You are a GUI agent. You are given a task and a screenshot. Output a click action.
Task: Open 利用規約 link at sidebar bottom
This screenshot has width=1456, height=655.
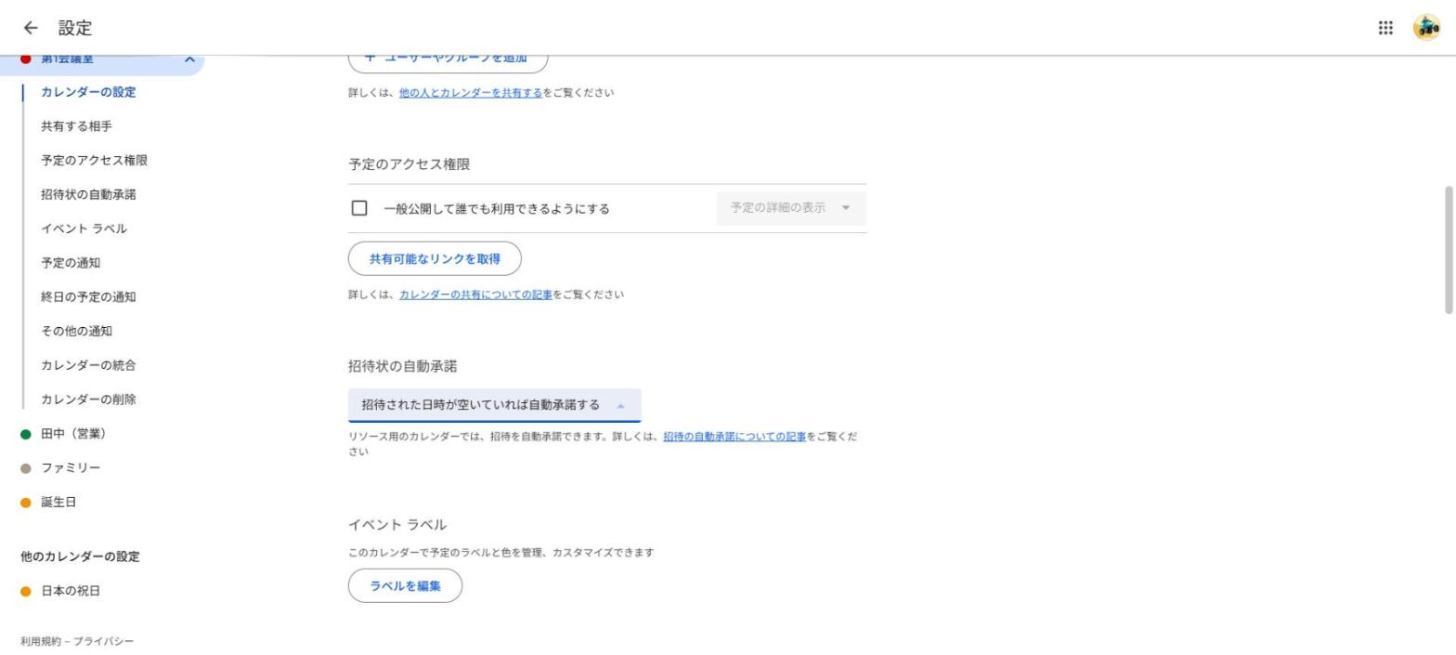42,641
